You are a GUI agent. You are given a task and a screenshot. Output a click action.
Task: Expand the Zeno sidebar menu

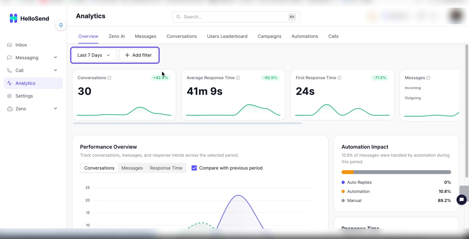coord(55,109)
